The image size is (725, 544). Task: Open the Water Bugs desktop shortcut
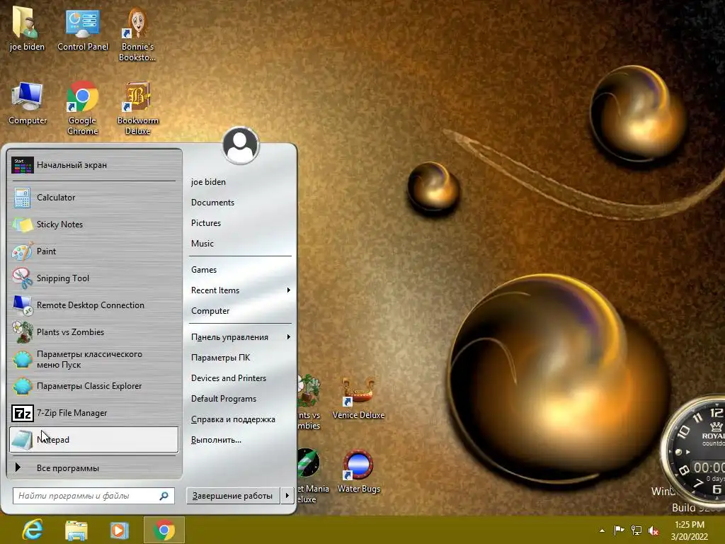coord(359,471)
